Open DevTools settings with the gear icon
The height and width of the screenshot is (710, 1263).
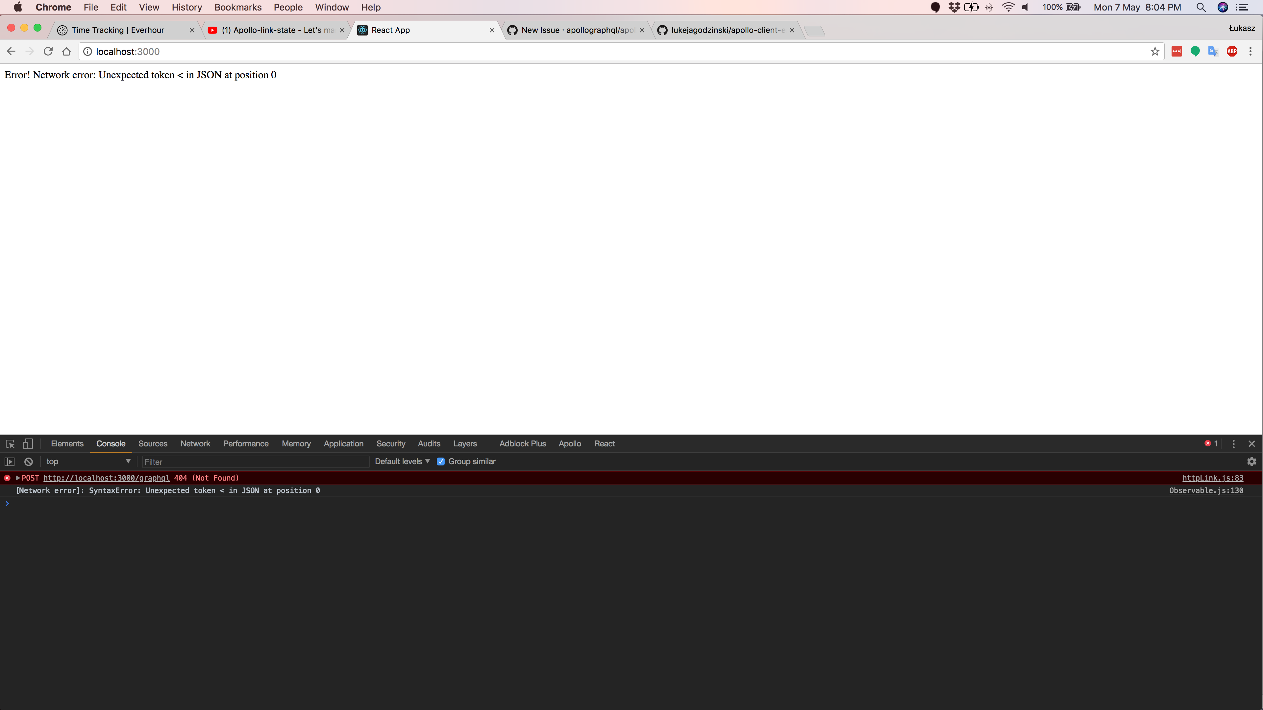pyautogui.click(x=1252, y=461)
